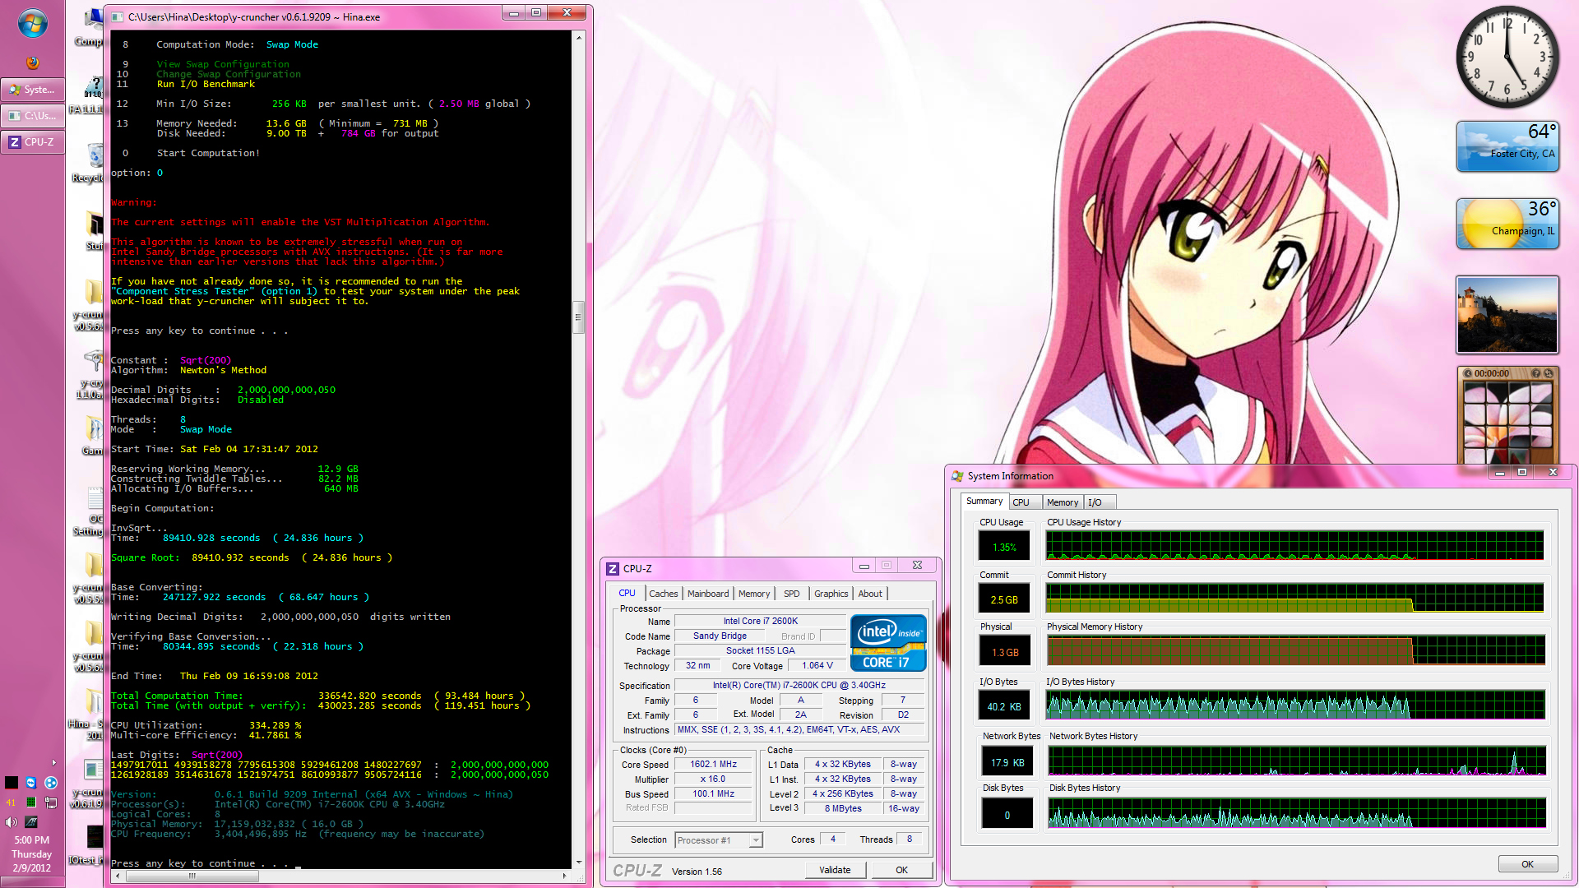Click OK in the System Information window

[x=1527, y=864]
